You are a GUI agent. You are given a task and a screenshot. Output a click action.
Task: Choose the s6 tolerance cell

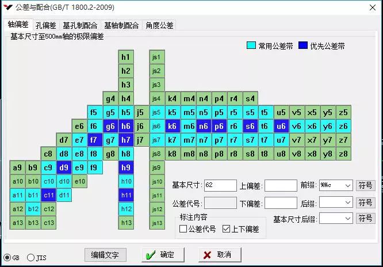tap(250, 126)
